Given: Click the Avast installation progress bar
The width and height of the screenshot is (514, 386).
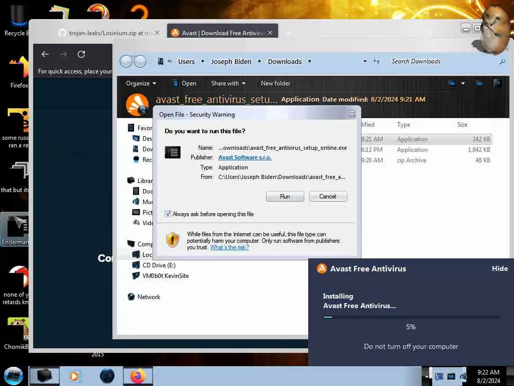Looking at the screenshot, I should click(x=412, y=317).
